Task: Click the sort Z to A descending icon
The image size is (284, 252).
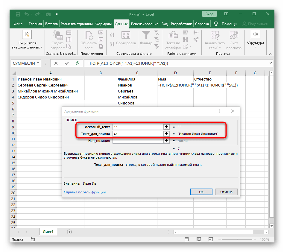Action: [112, 44]
